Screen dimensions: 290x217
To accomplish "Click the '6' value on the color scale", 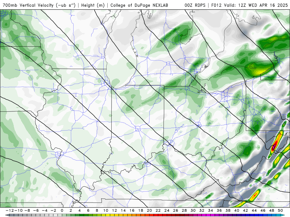I will coord(88,210).
